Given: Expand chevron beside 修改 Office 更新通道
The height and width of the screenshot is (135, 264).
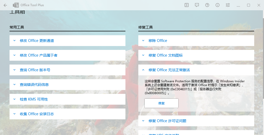Looking at the screenshot, I should (x=14, y=41).
